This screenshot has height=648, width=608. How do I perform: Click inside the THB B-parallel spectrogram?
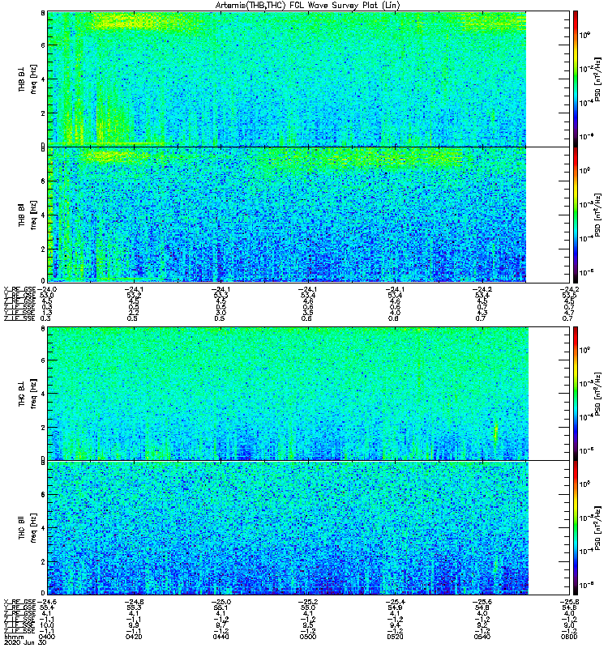pyautogui.click(x=287, y=215)
